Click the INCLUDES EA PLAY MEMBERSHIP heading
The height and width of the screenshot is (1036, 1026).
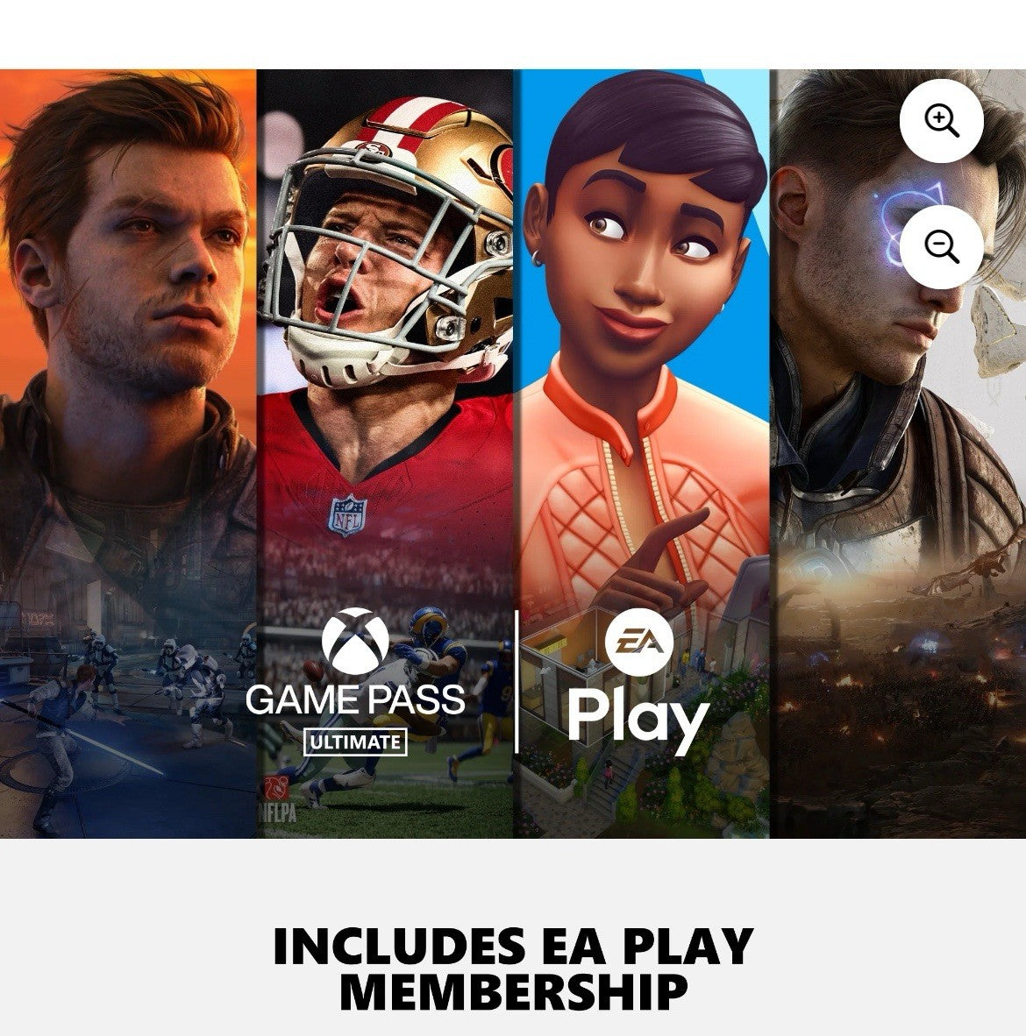tap(513, 969)
